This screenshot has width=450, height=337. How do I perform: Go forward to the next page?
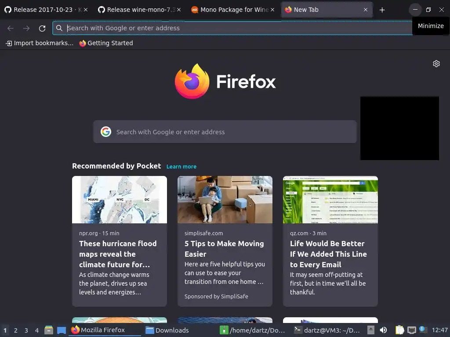(26, 28)
